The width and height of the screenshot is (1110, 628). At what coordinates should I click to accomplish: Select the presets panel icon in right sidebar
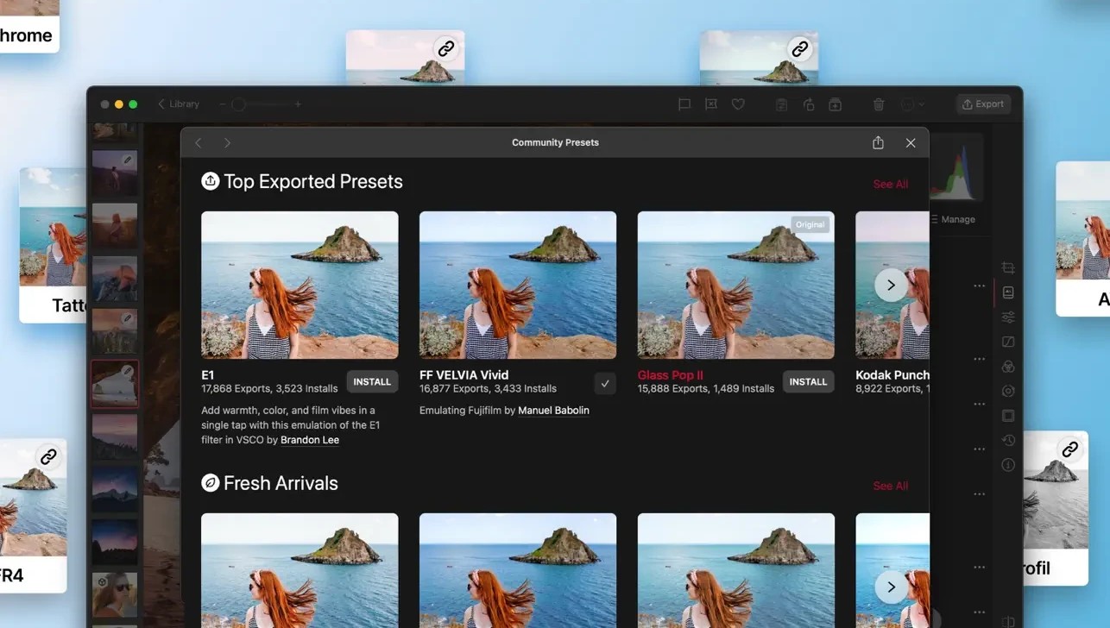pos(1008,292)
